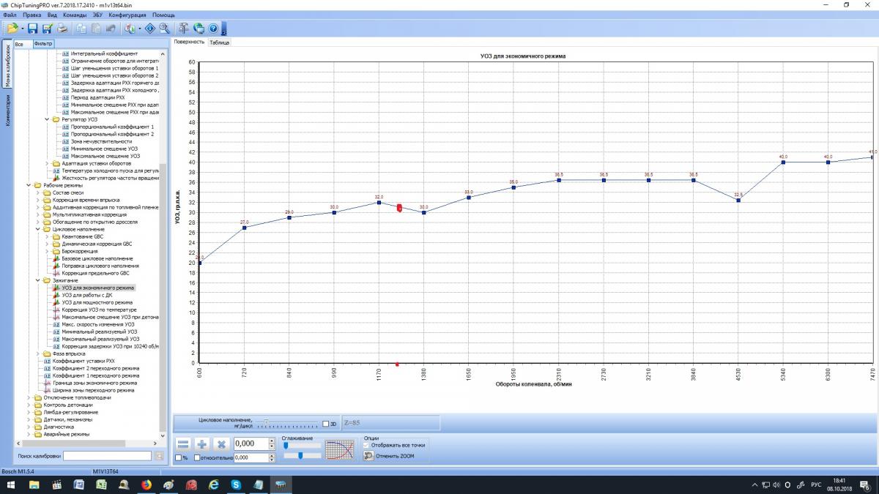This screenshot has width=879, height=494.
Task: Click the calibration search go icon
Action: pos(160,456)
